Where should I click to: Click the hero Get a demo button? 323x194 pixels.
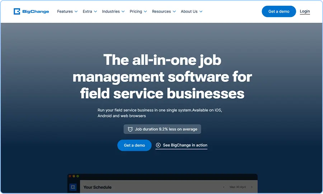134,145
